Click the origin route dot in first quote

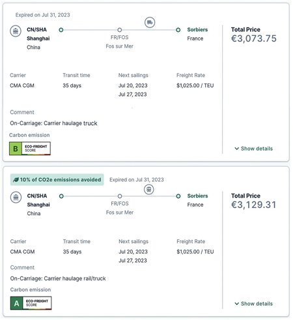coord(61,30)
